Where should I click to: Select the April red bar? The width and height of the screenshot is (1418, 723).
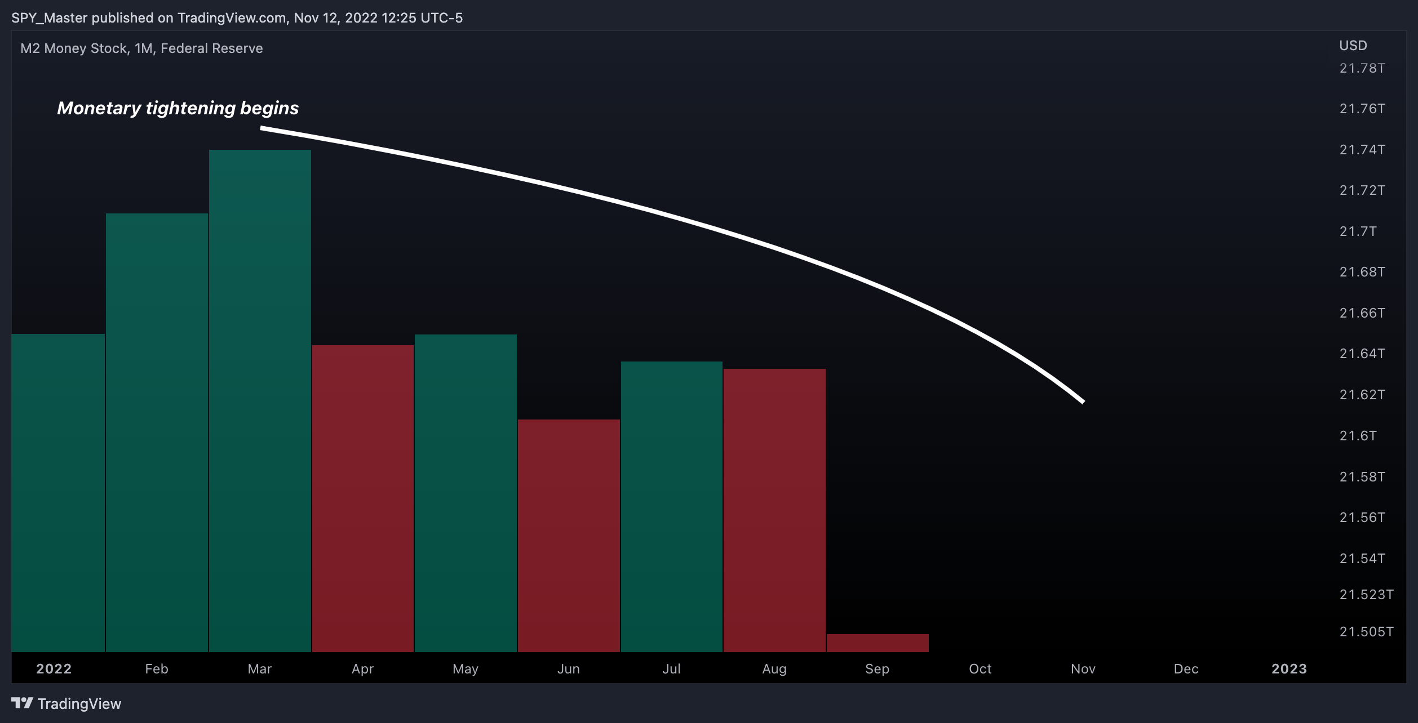point(363,498)
